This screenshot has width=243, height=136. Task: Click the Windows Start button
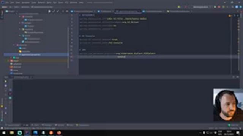tap(4, 133)
